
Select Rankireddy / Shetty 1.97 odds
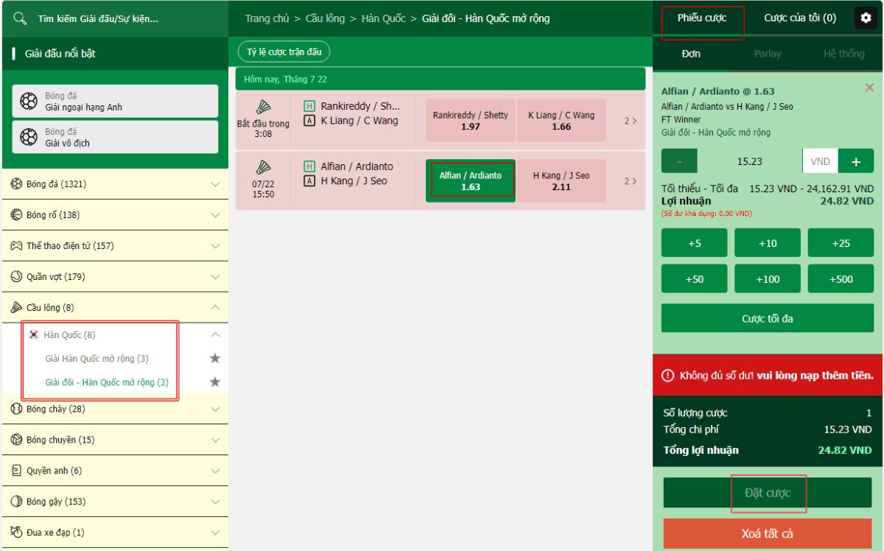click(470, 121)
